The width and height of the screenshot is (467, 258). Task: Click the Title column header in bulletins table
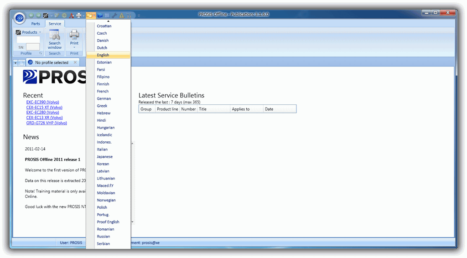pos(213,109)
